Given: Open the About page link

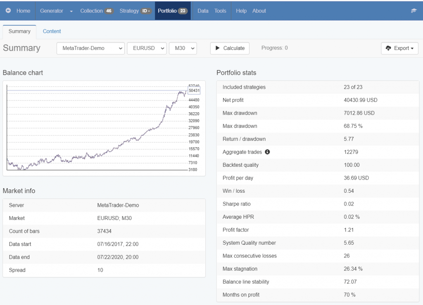Looking at the screenshot, I should tap(259, 11).
